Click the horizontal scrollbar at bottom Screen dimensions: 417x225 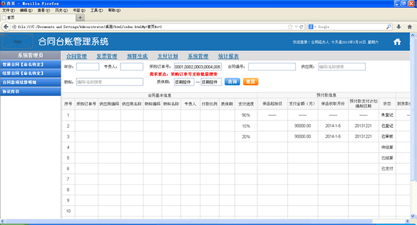(x=189, y=221)
